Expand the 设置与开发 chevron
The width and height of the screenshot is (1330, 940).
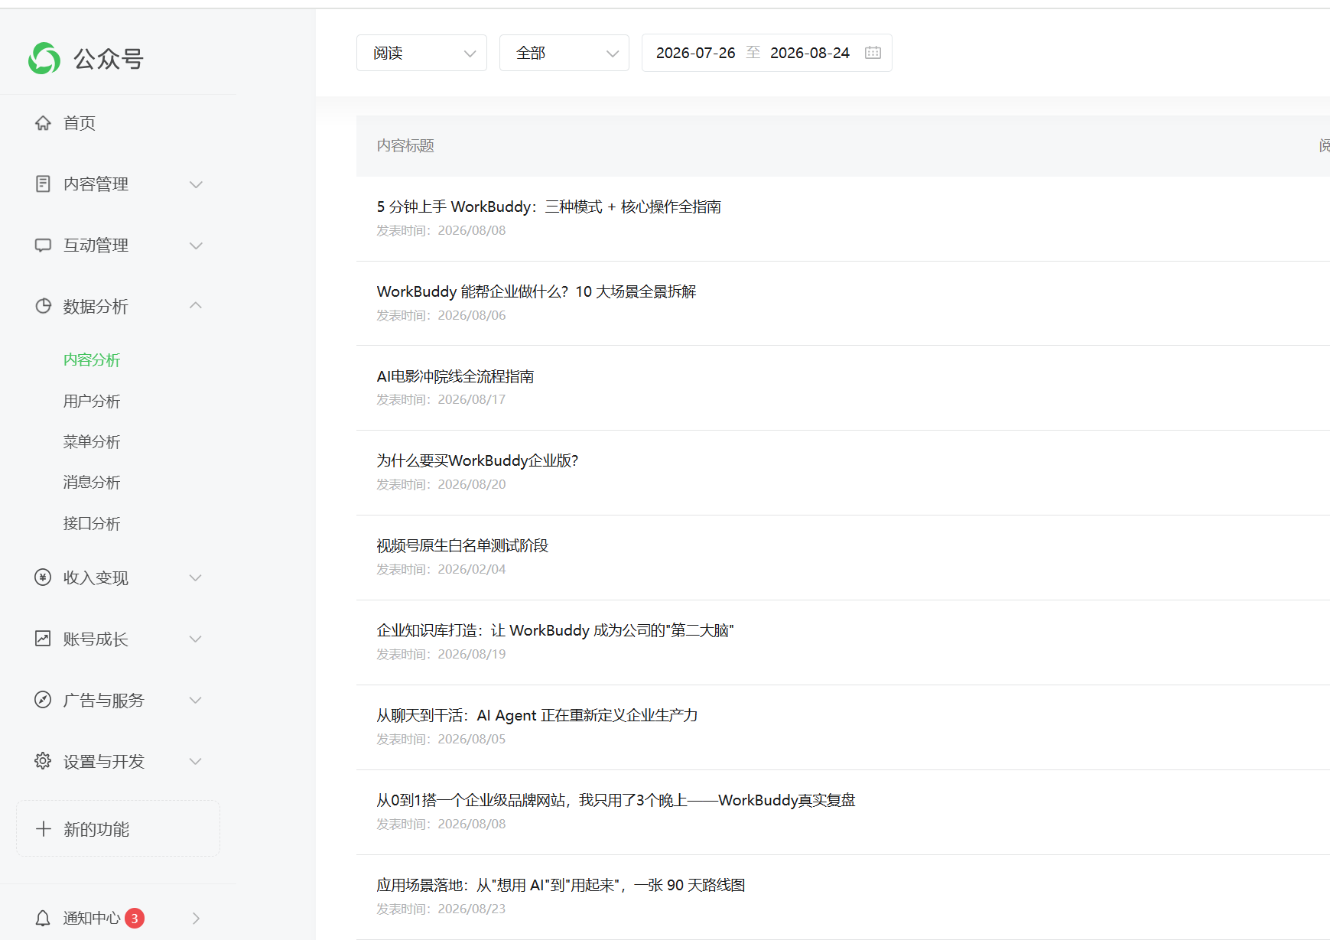click(196, 762)
